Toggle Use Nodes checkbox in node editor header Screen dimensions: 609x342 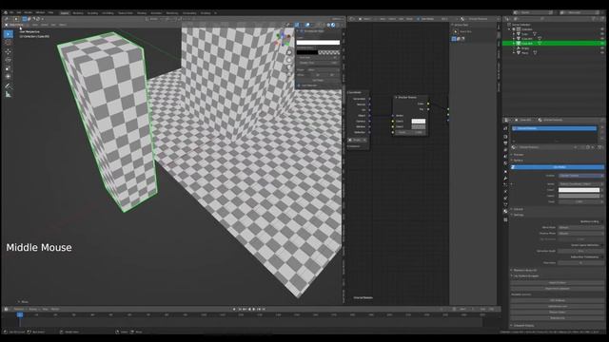419,19
